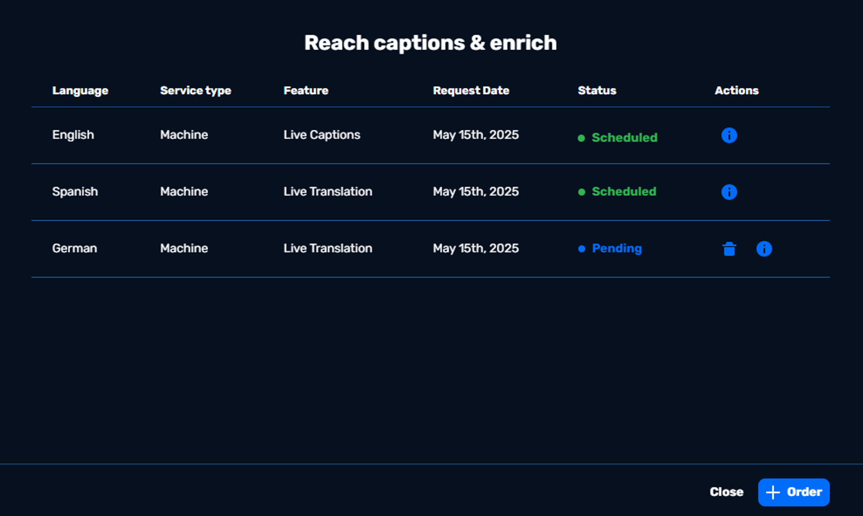Click the Service type column header
The image size is (863, 516).
coord(196,91)
